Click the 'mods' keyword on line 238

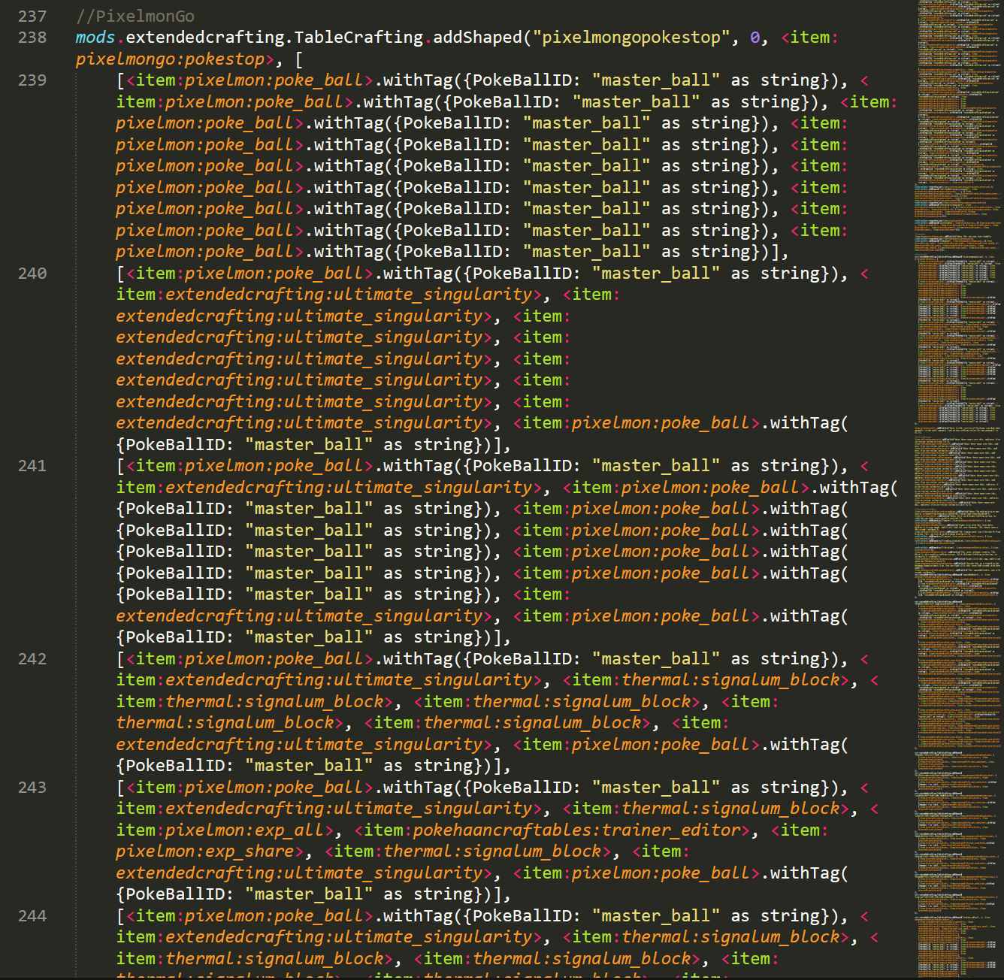pyautogui.click(x=95, y=38)
